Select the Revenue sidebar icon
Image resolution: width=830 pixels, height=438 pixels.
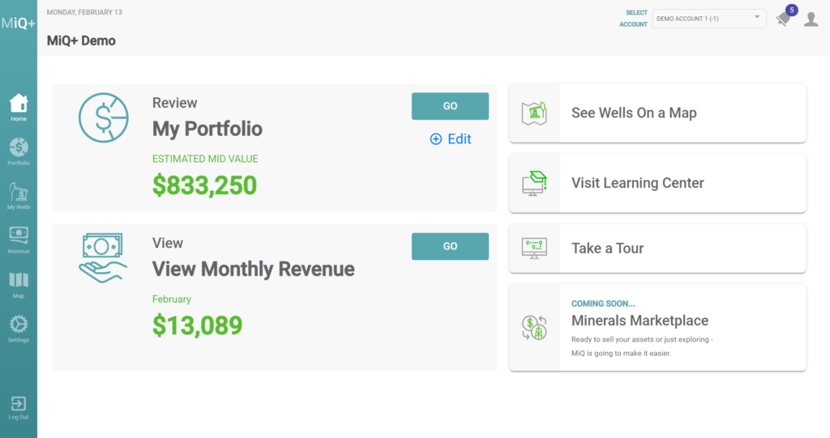click(x=19, y=239)
